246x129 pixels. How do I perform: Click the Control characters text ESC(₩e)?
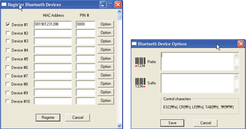(170, 107)
